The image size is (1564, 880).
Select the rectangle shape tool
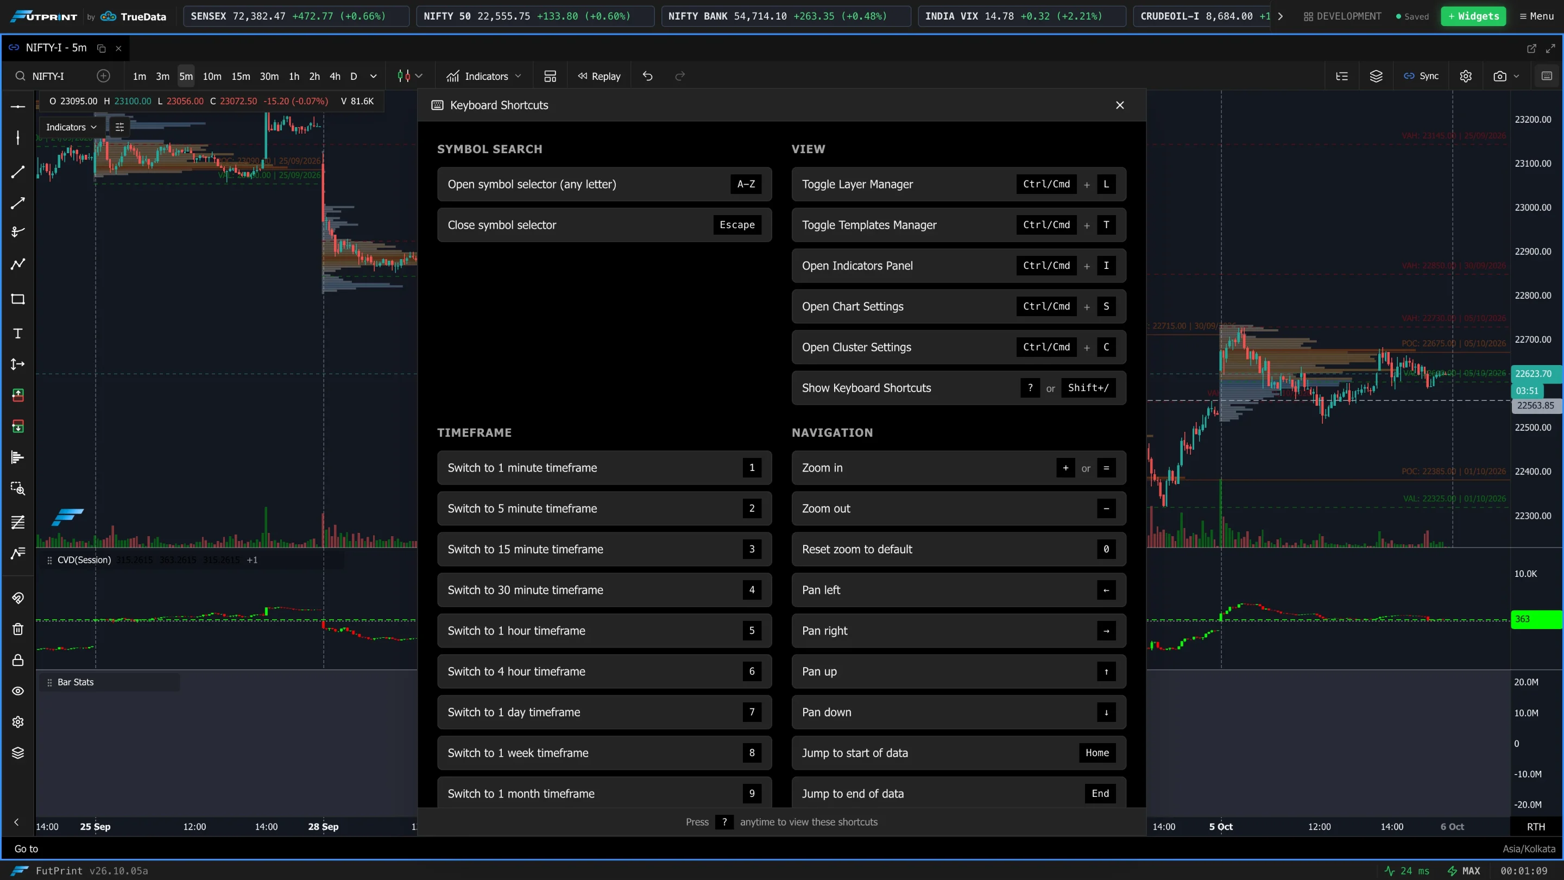(x=17, y=299)
